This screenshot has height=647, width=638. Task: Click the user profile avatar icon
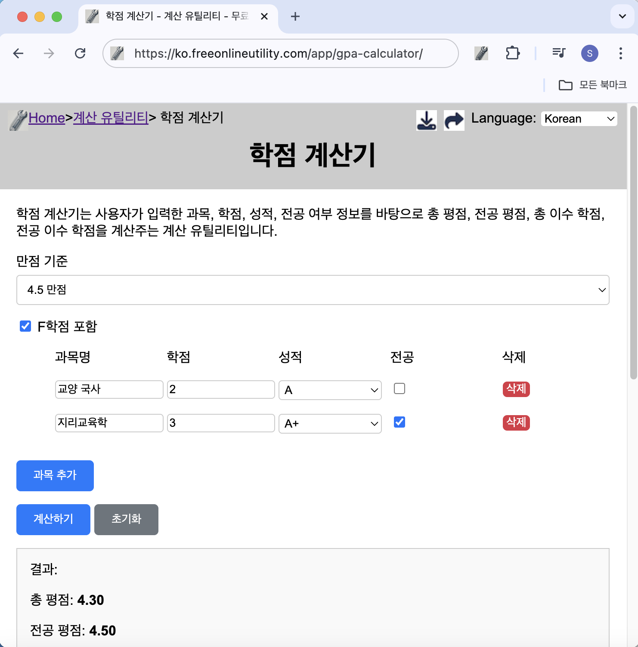pos(589,53)
